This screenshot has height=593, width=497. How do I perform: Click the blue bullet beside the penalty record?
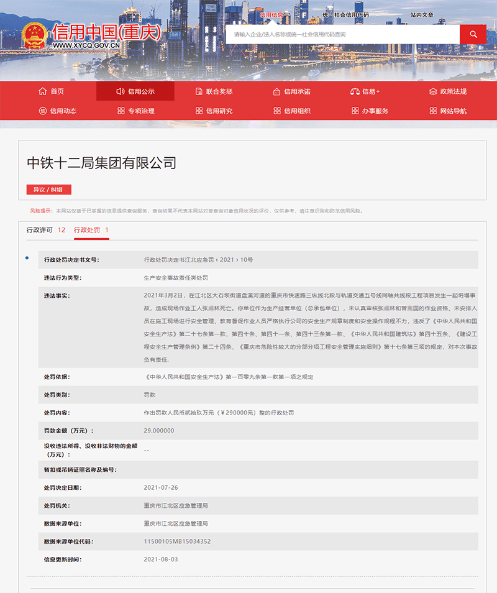(27, 258)
